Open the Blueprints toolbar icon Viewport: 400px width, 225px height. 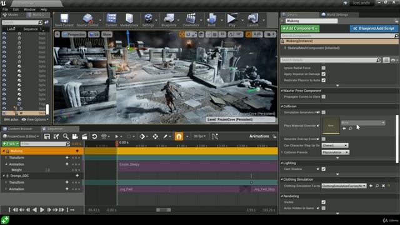pyautogui.click(x=169, y=20)
